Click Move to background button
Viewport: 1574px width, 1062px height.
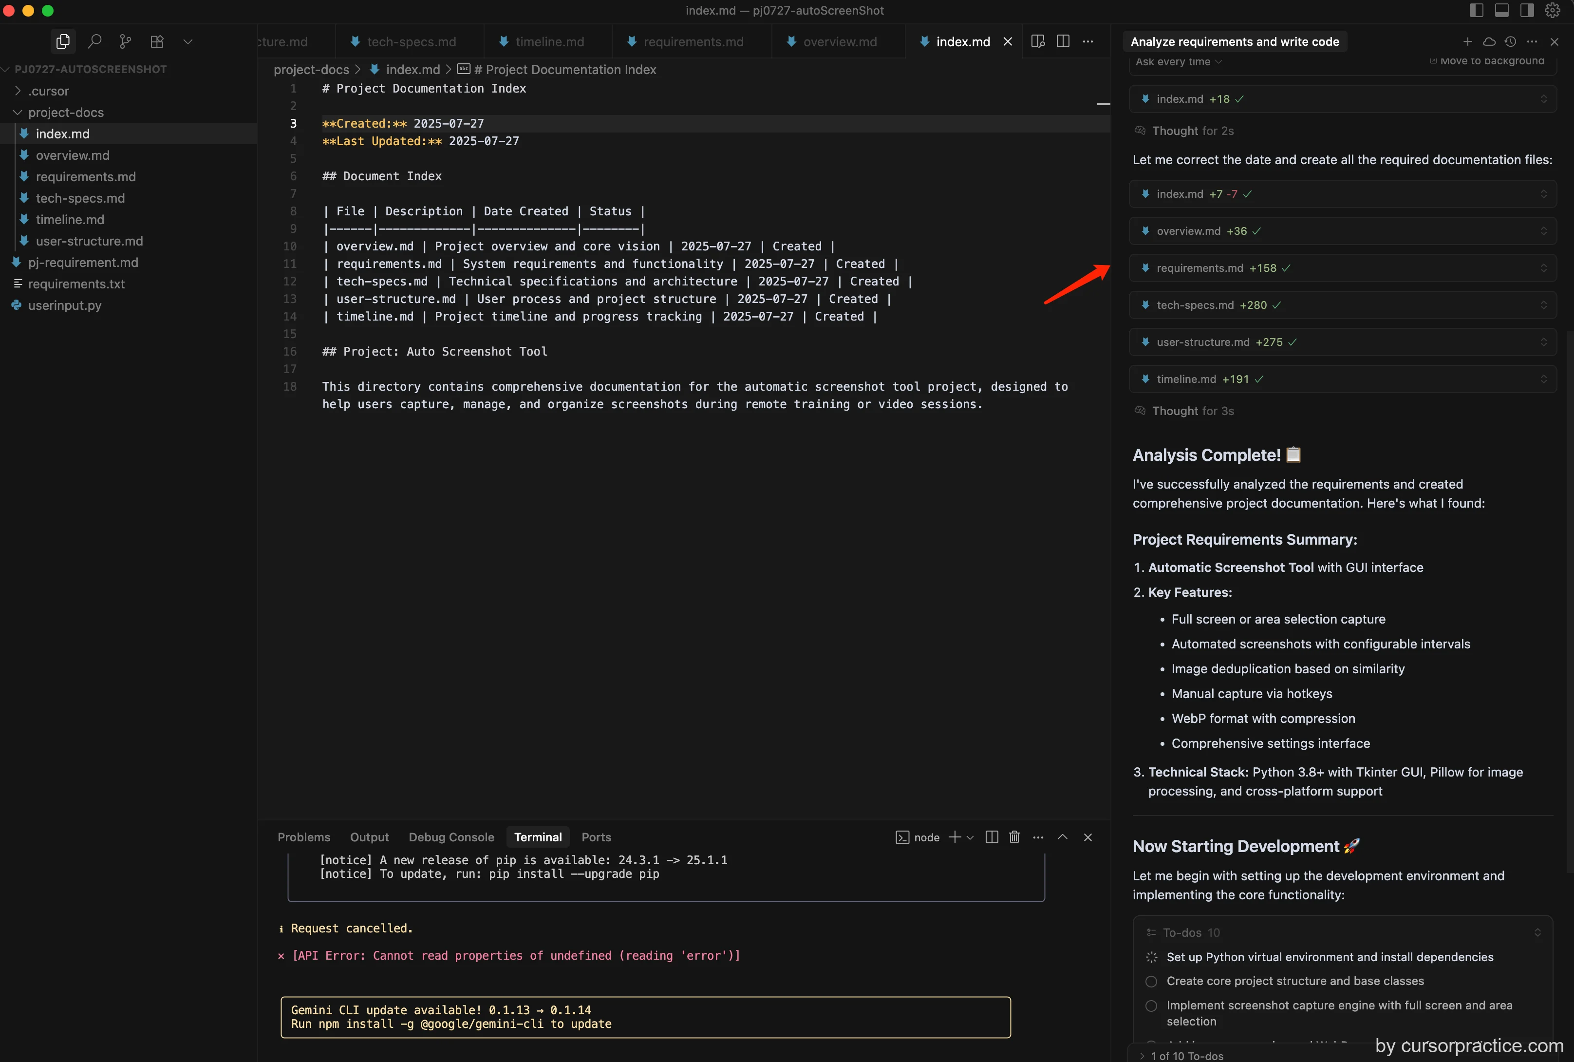[1487, 60]
